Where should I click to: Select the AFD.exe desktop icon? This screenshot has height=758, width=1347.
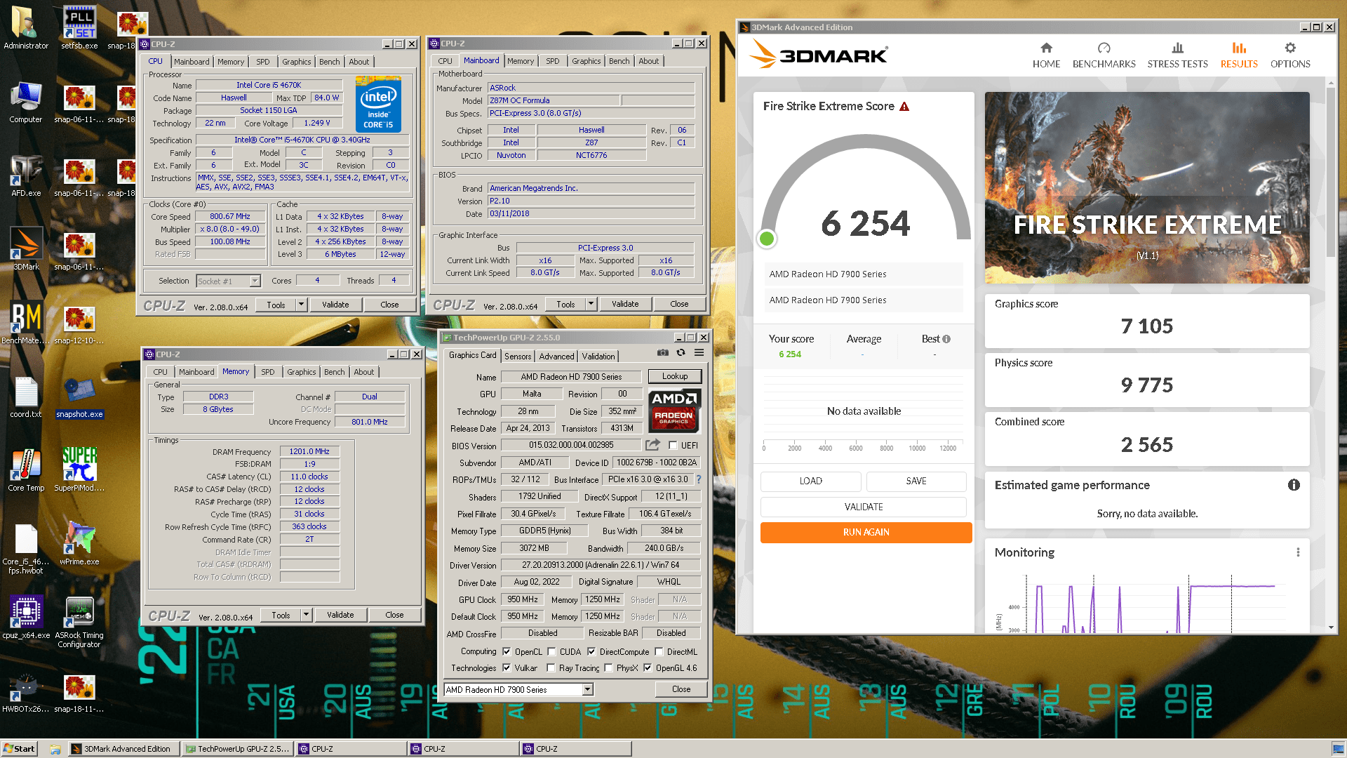click(26, 175)
